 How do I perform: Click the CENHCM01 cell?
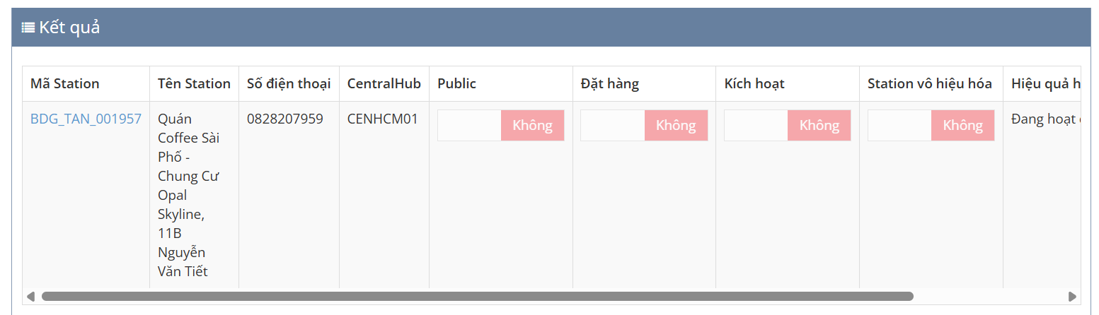[x=383, y=119]
